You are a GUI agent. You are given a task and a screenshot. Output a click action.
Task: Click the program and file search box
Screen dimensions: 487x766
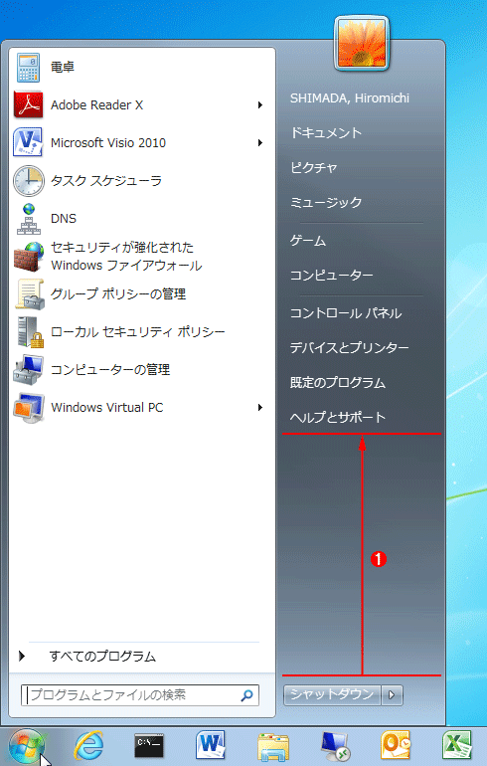click(x=140, y=695)
